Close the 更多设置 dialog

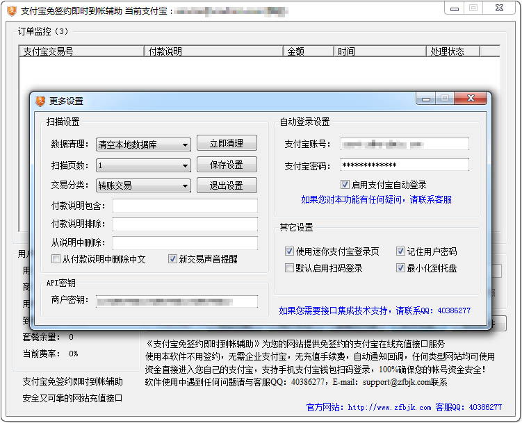(x=471, y=99)
